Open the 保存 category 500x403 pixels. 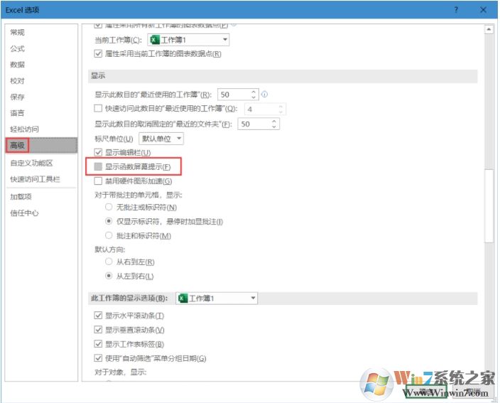pos(17,97)
